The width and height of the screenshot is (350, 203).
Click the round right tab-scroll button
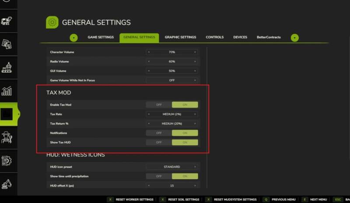point(294,38)
